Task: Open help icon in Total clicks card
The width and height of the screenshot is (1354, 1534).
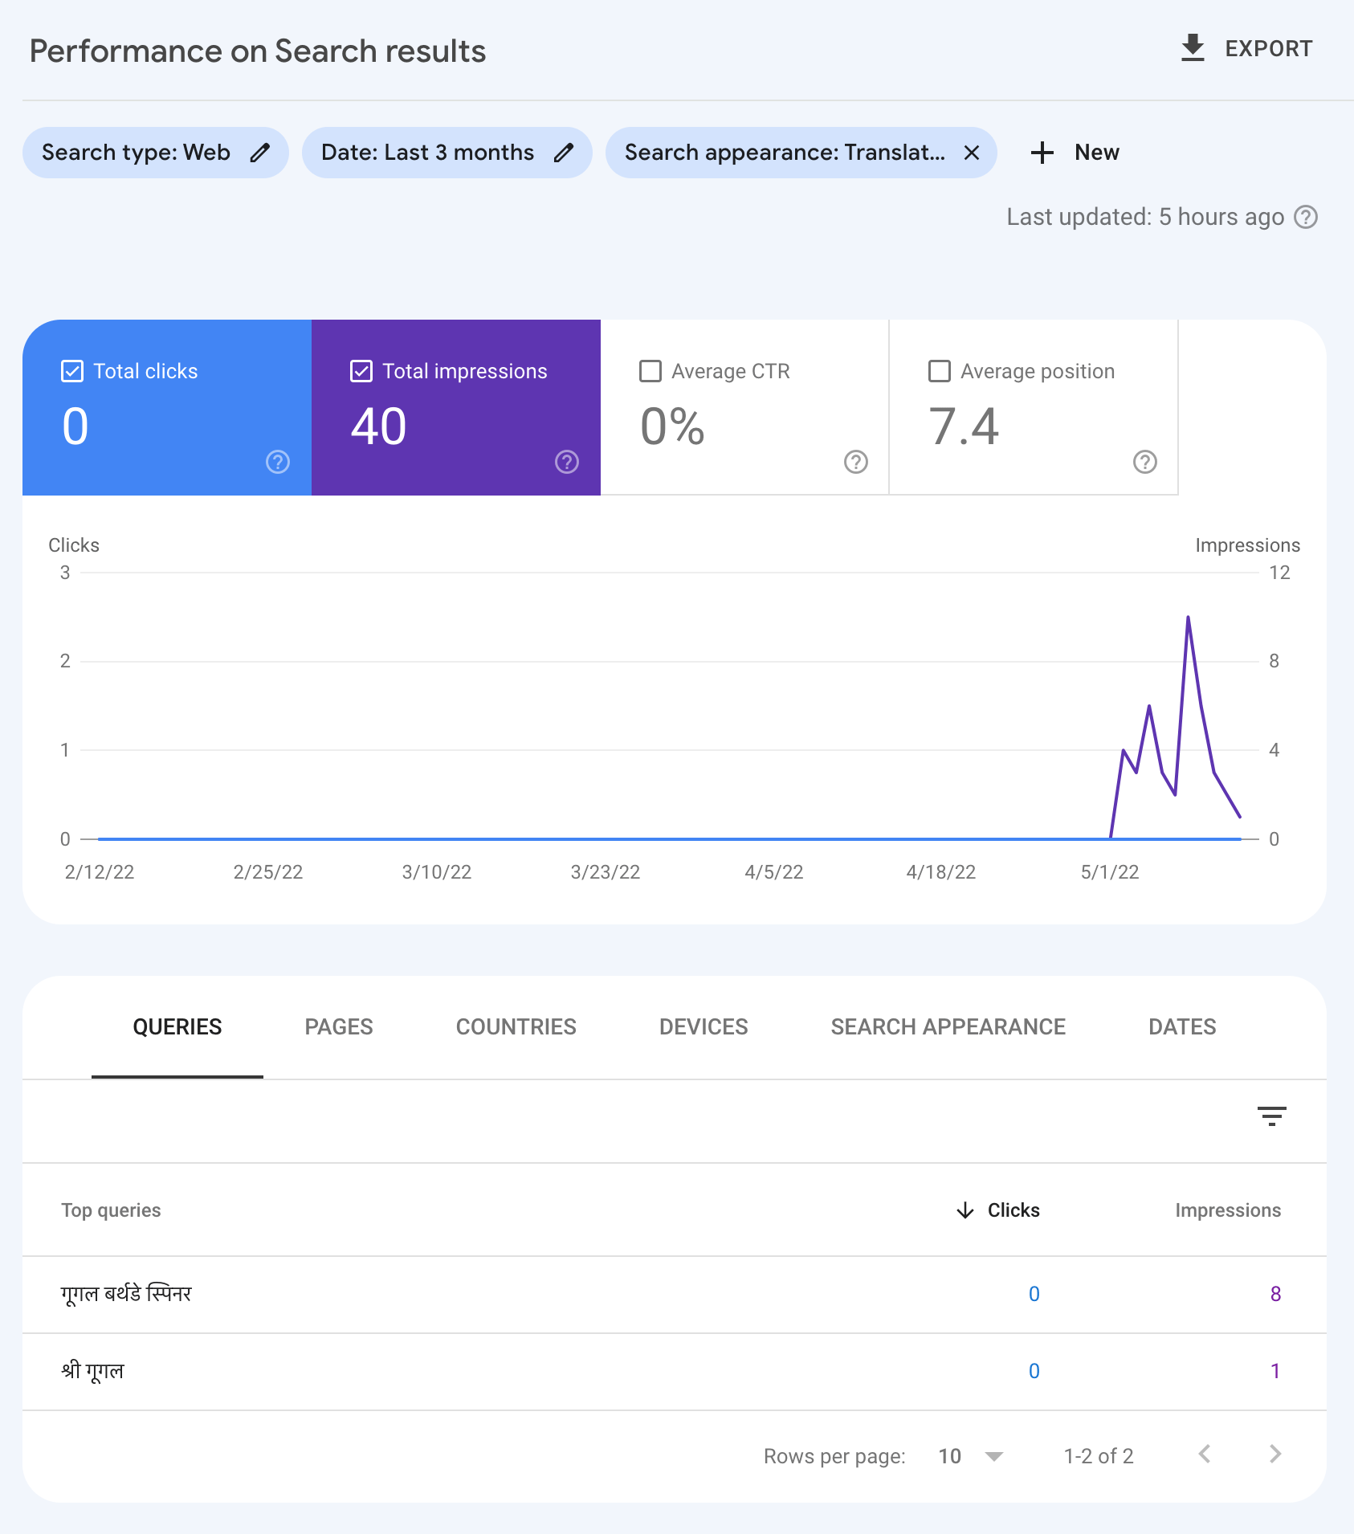Action: [278, 462]
